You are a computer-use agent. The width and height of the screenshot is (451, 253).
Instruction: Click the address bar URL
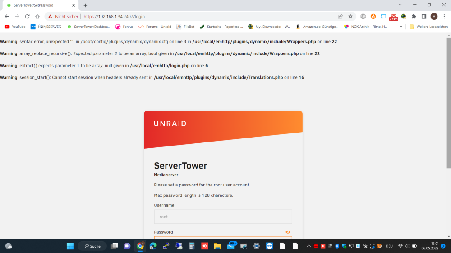point(114,16)
